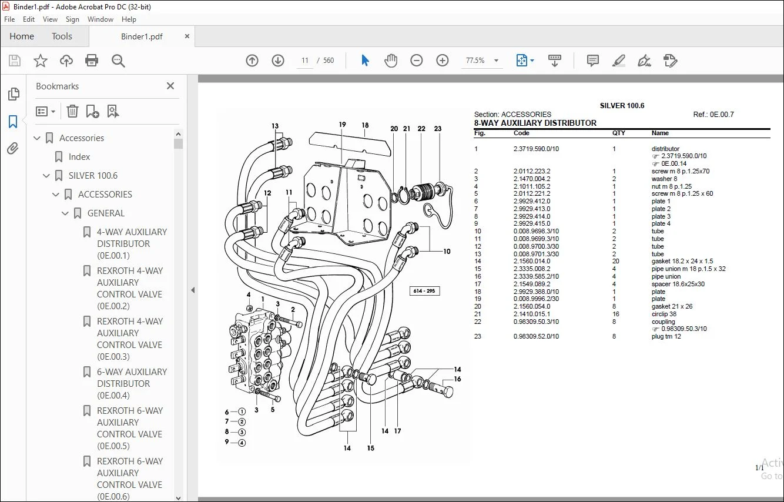This screenshot has height=502, width=784.
Task: Toggle the Bookmarks navigation panel icon
Action: click(13, 122)
